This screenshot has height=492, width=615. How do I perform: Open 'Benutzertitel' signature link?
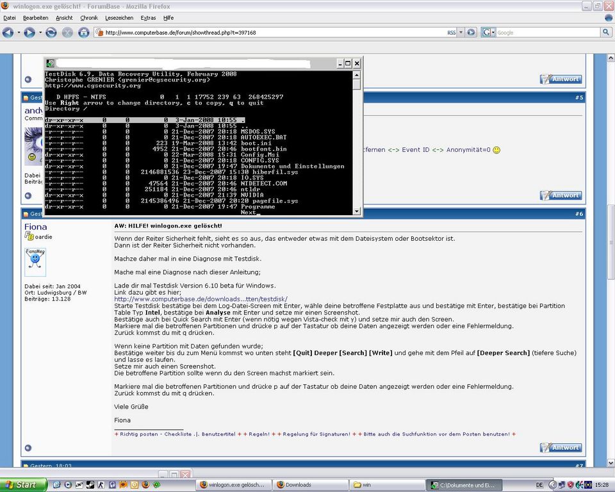click(x=218, y=434)
